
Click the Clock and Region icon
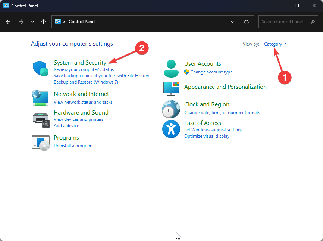click(171, 109)
